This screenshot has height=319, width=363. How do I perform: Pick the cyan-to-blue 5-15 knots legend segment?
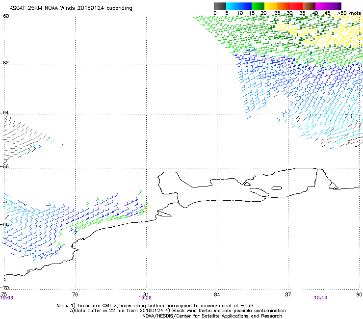239,6
